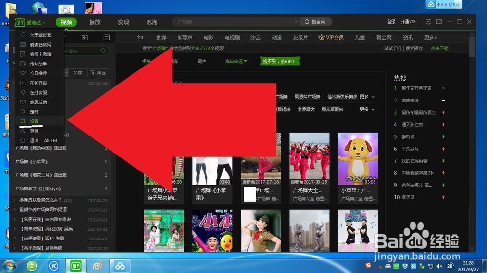Open the 小苹果 cartoon dog thumbnail
The height and width of the screenshot is (273, 487).
point(358,159)
